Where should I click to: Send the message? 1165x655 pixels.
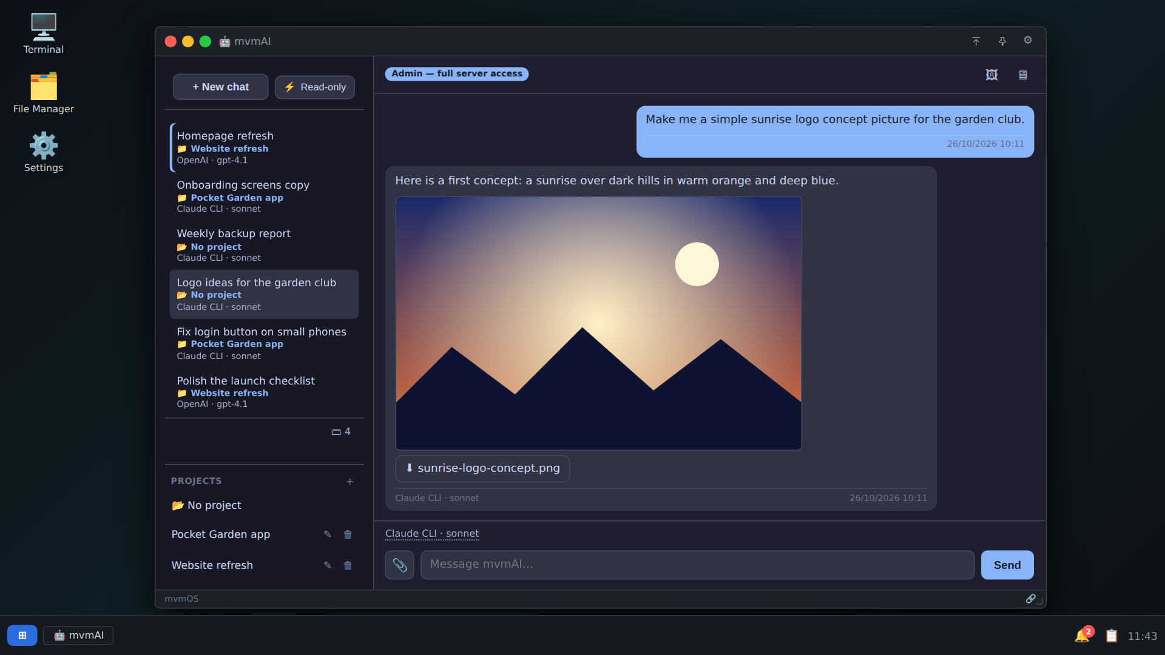pyautogui.click(x=1007, y=565)
